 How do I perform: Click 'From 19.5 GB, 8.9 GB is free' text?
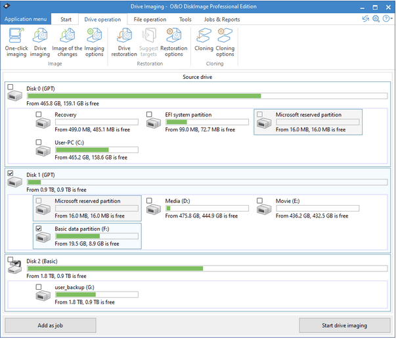pyautogui.click(x=87, y=244)
